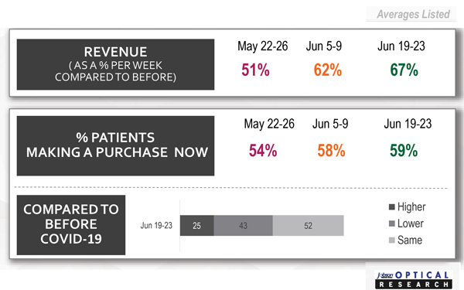Click the Compared to Before COVID-19 box

click(x=71, y=225)
